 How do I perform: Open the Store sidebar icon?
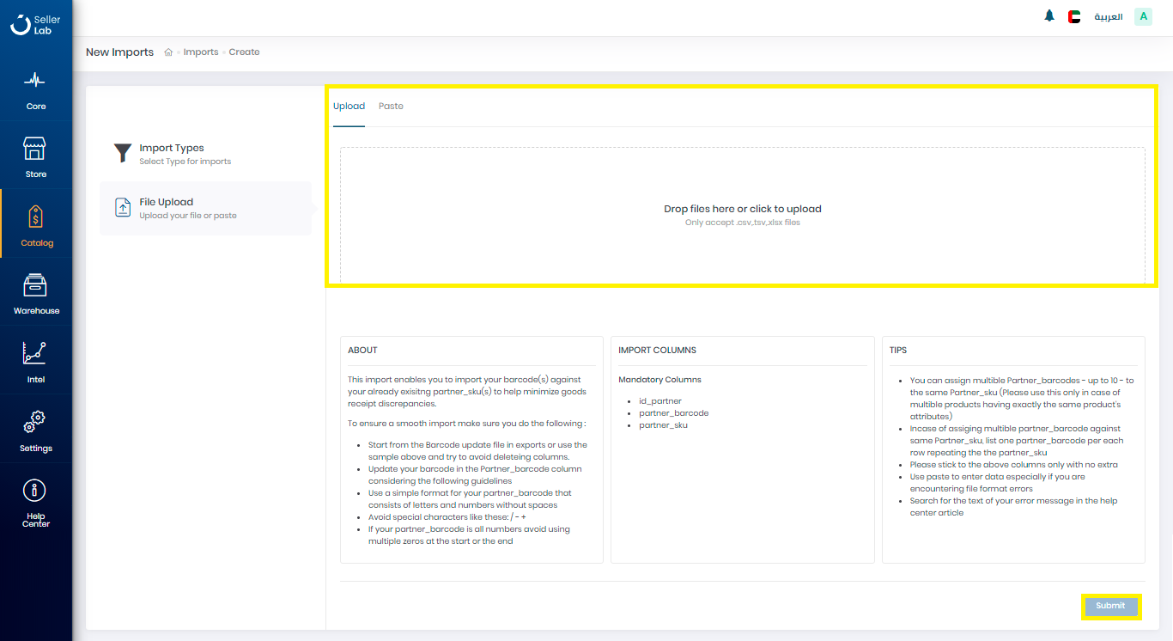[x=35, y=149]
